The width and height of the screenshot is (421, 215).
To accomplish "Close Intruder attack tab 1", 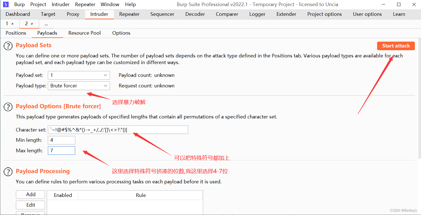I will pos(13,24).
